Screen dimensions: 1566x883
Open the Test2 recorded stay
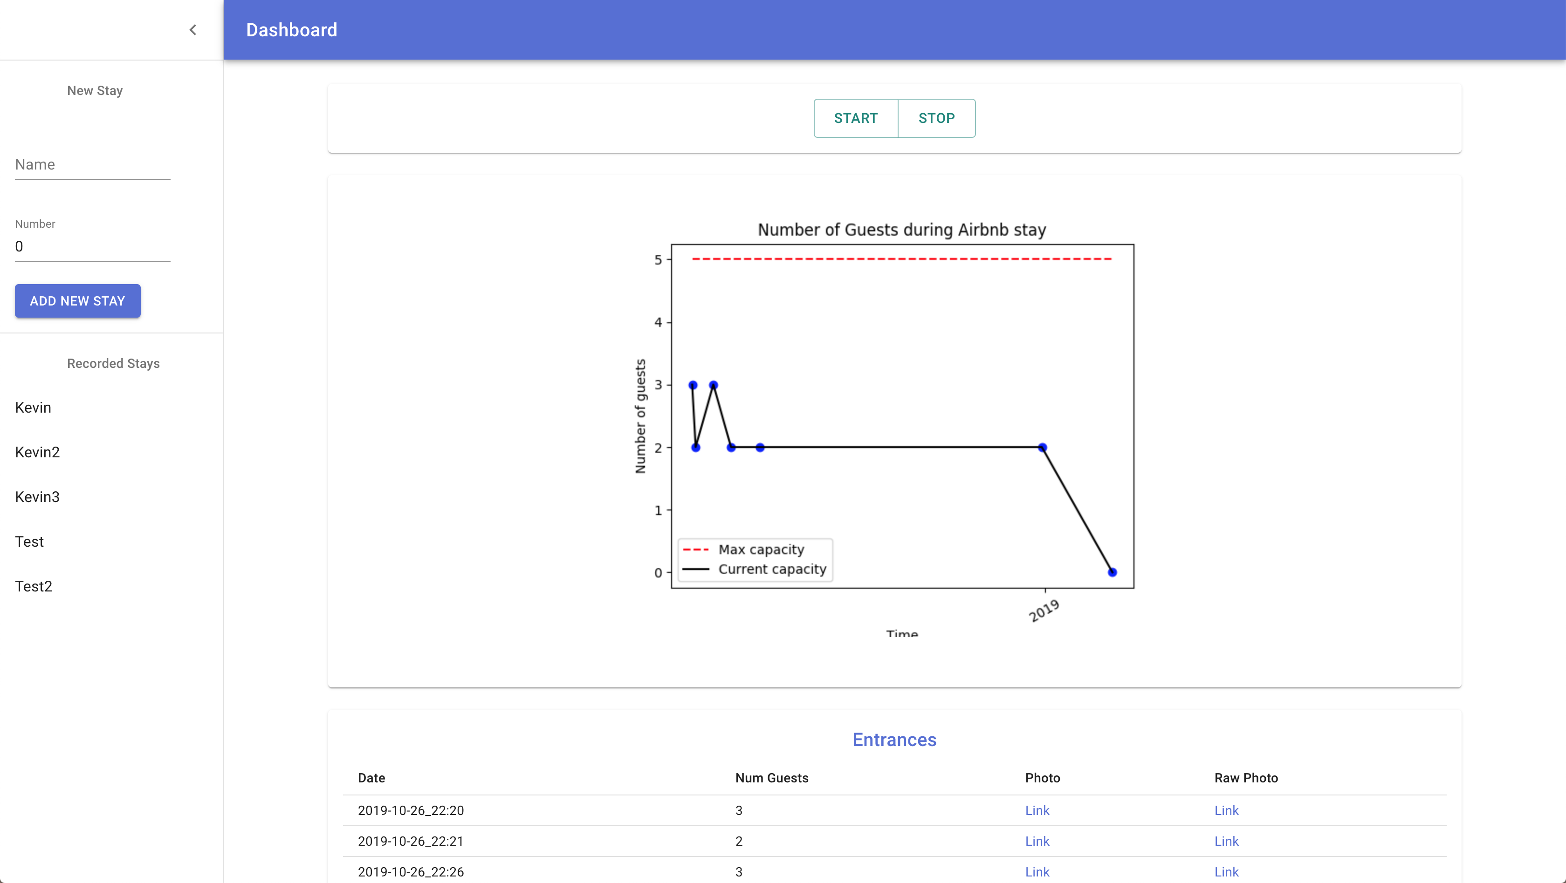pos(34,586)
